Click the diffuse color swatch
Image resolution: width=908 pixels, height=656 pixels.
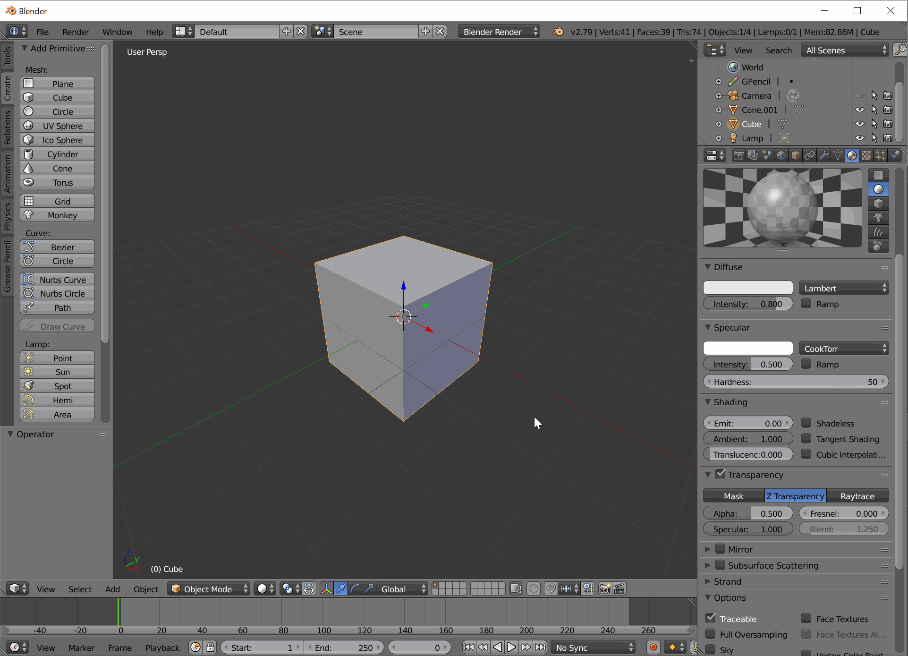tap(747, 288)
